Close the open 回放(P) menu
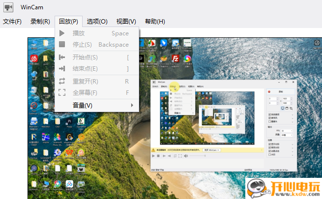The image size is (322, 199). 68,21
